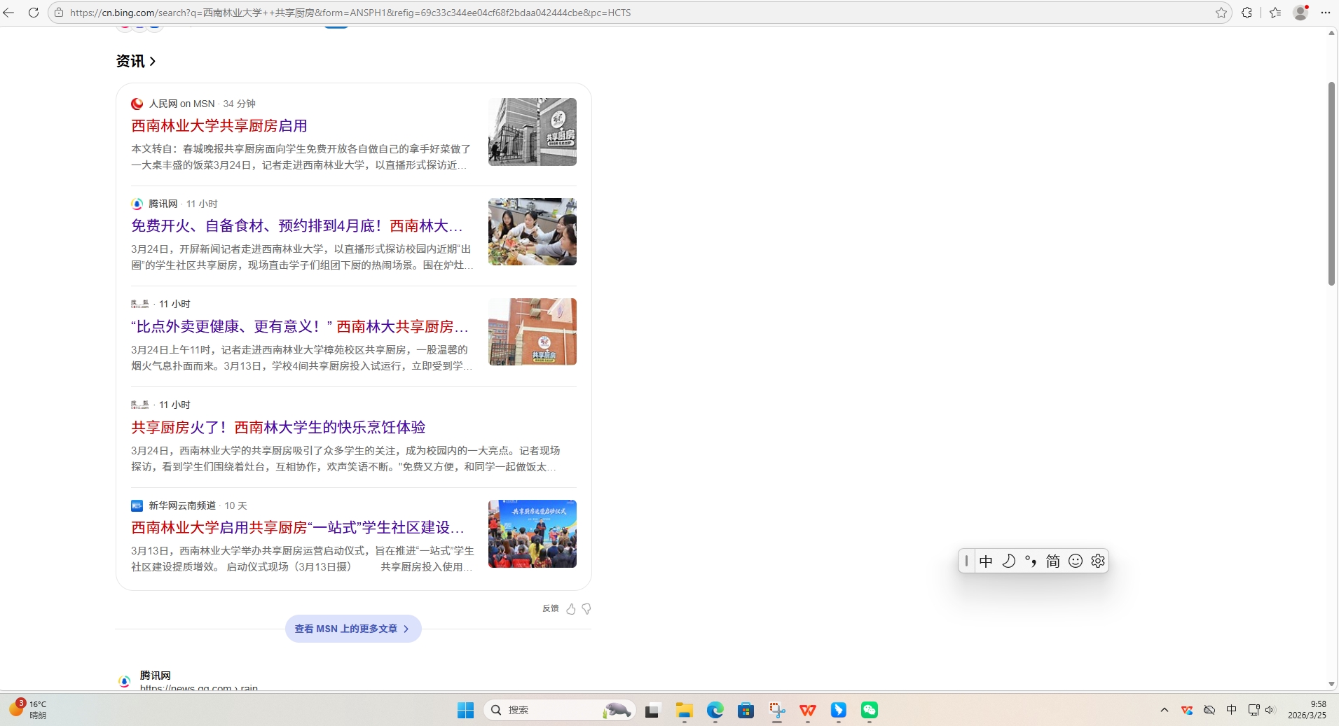The image size is (1339, 726).
Task: Reload the page with the refresh icon
Action: click(33, 13)
